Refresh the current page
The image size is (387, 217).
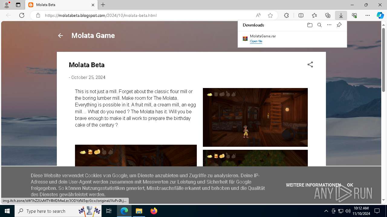(22, 15)
